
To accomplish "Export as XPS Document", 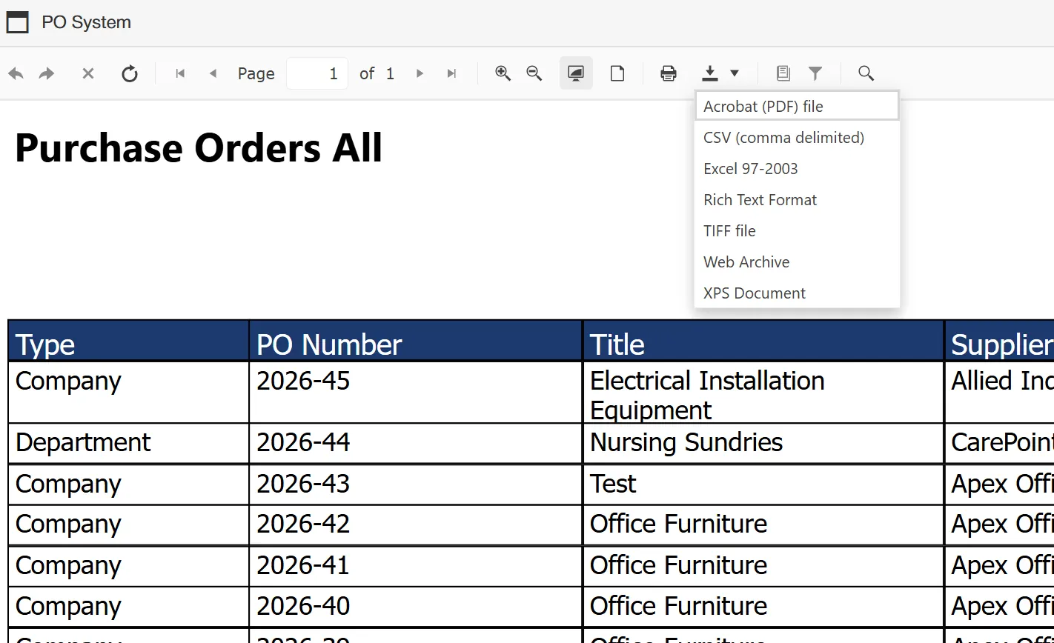I will click(x=797, y=293).
